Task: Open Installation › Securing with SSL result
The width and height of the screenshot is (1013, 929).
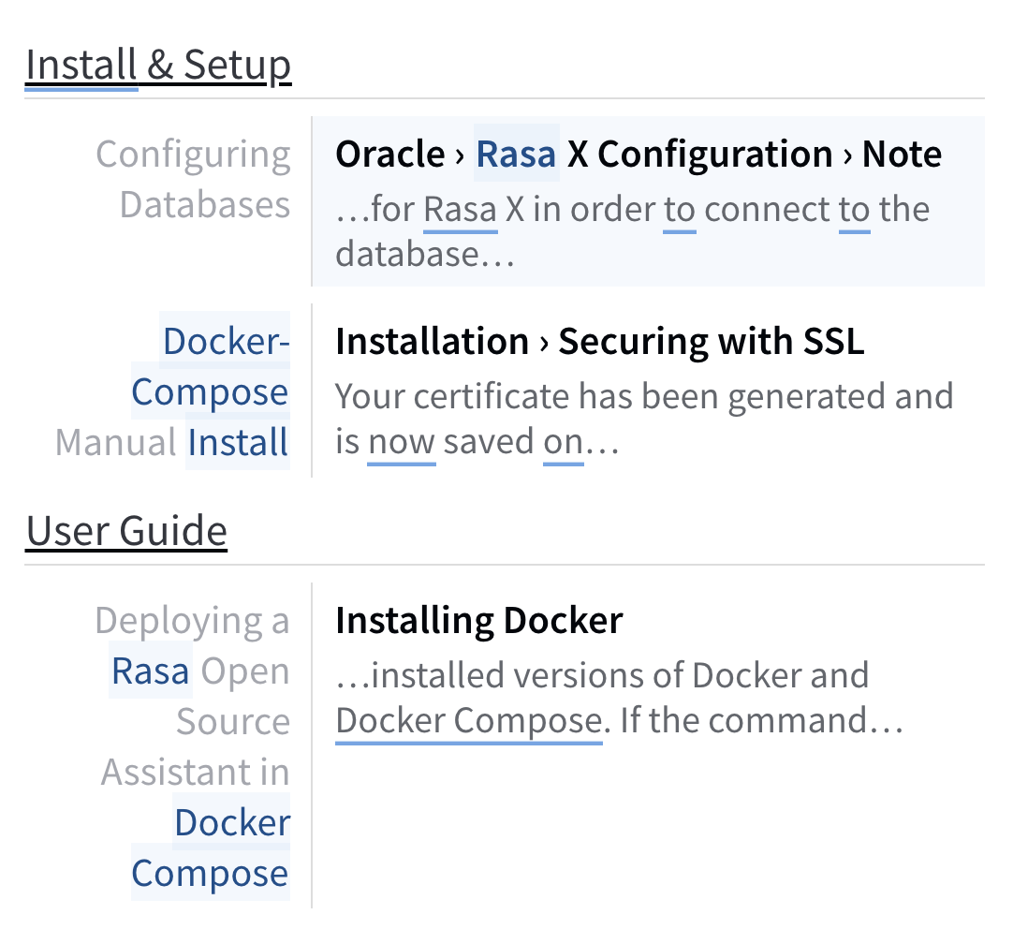Action: pyautogui.click(x=599, y=342)
